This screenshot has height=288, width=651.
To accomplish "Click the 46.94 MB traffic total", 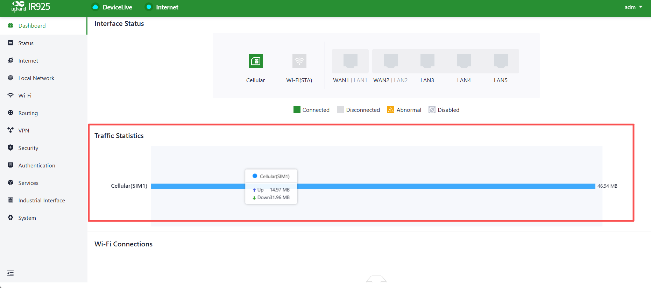I will click(607, 186).
